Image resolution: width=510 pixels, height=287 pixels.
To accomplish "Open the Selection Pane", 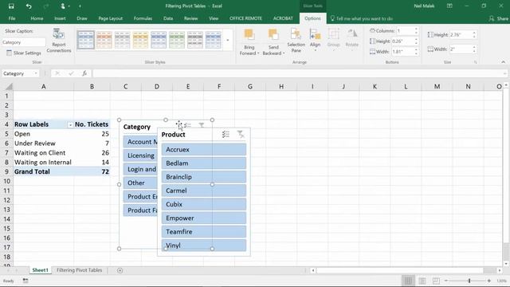I will point(296,41).
